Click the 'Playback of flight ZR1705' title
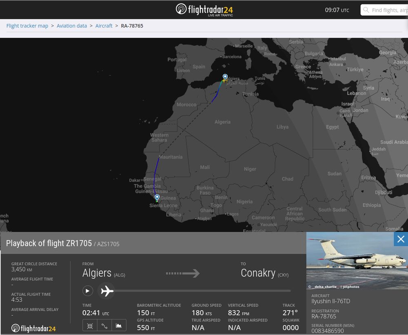408x335 pixels. tap(49, 243)
